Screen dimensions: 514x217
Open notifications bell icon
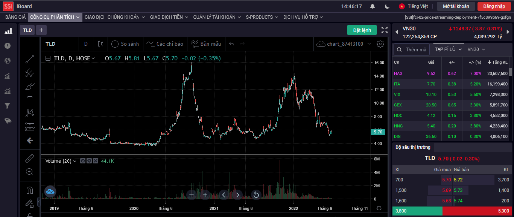pyautogui.click(x=373, y=6)
